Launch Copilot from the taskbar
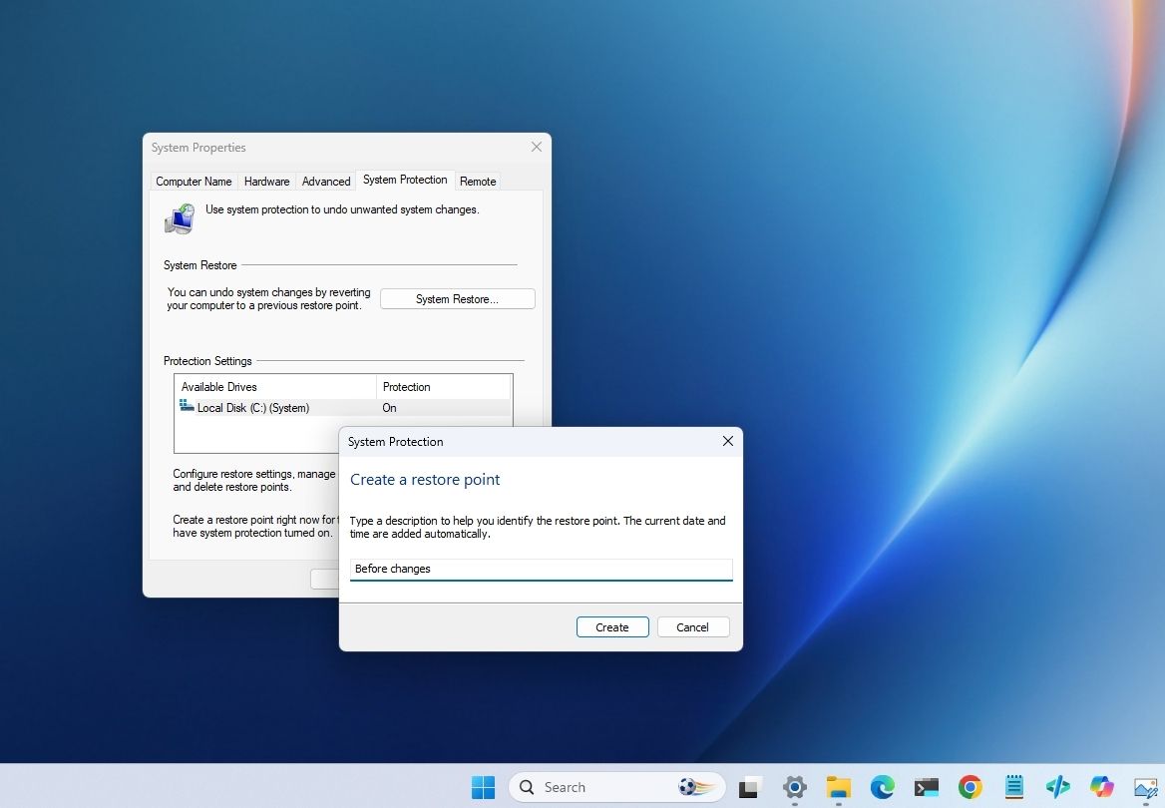The width and height of the screenshot is (1165, 808). [x=1102, y=787]
